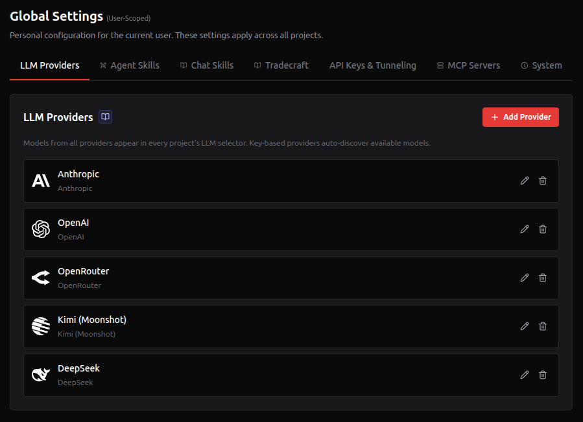Click the DeepSeek provider name
The image size is (583, 422).
(78, 368)
